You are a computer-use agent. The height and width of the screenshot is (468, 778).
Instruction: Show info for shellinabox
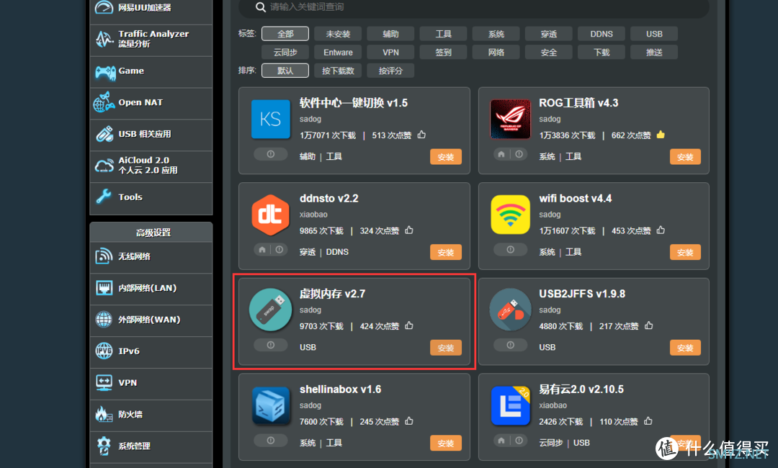click(270, 440)
